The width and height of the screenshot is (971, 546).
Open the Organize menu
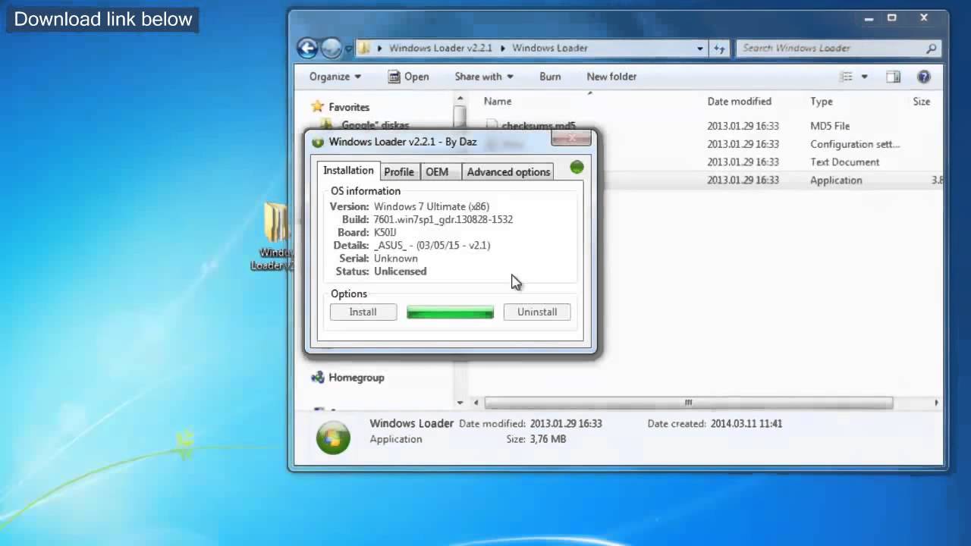[335, 77]
